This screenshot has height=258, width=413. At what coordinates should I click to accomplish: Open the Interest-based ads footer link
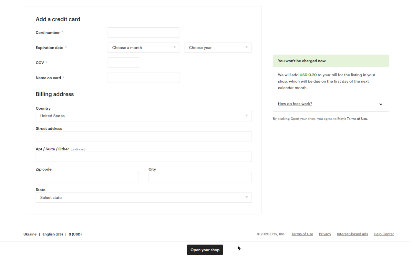352,234
